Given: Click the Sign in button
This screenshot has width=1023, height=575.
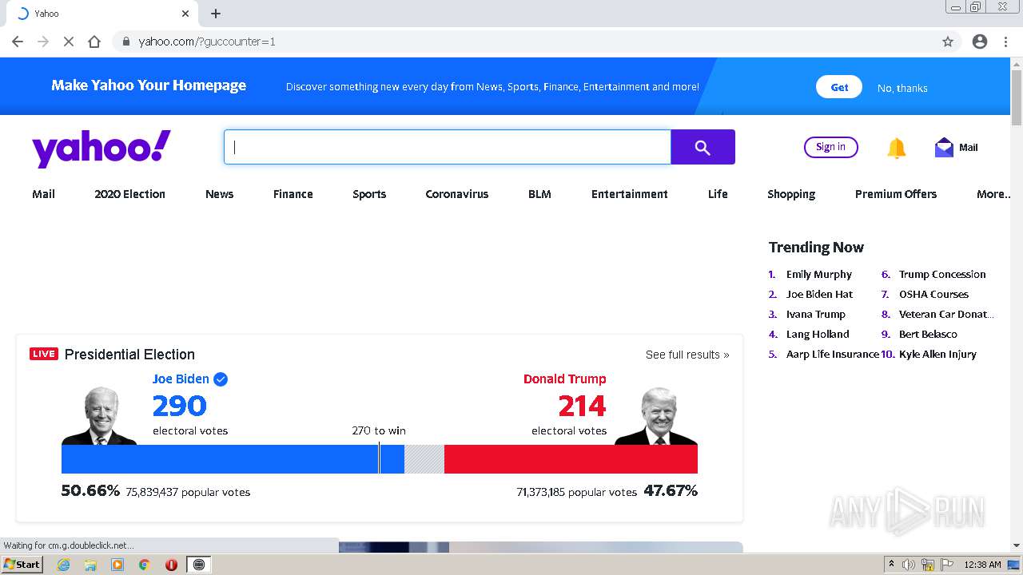Looking at the screenshot, I should [831, 147].
